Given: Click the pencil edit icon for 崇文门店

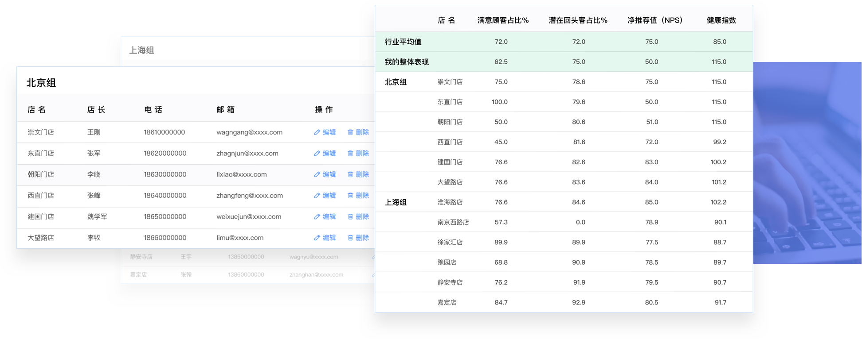Looking at the screenshot, I should click(317, 132).
